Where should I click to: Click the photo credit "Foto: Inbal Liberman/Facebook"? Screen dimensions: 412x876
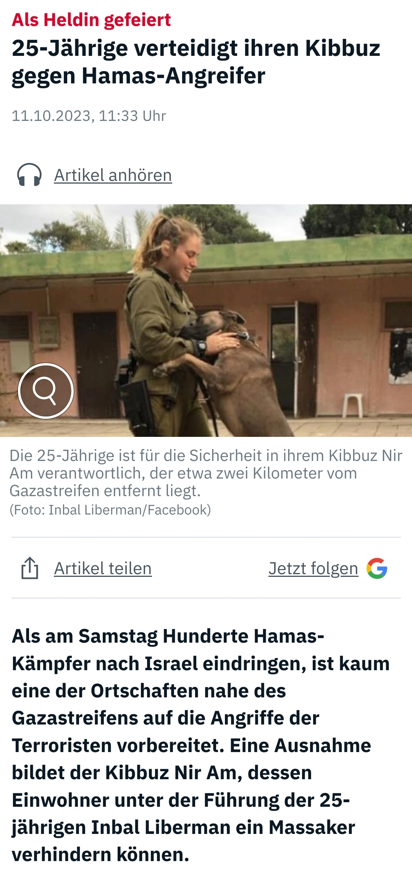pyautogui.click(x=110, y=510)
